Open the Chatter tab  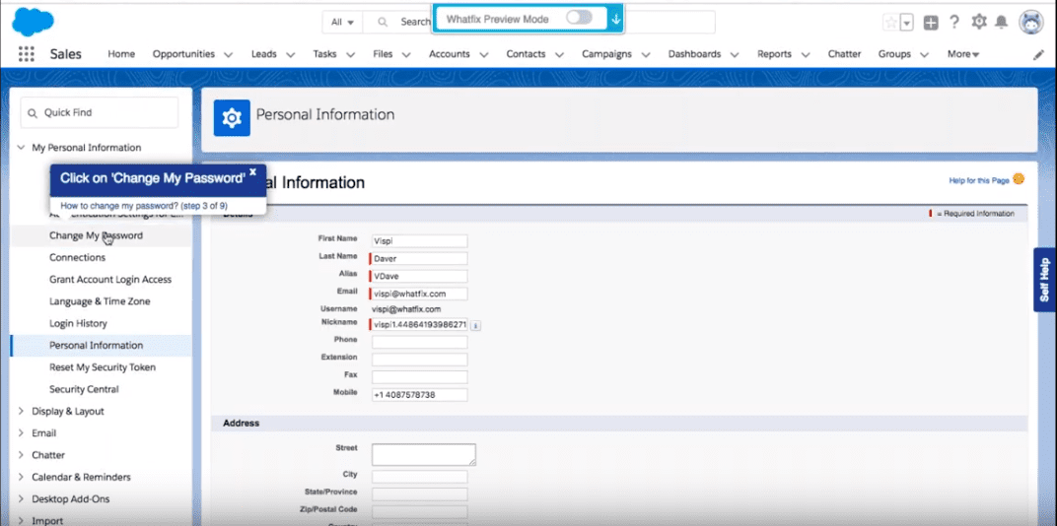tap(845, 54)
